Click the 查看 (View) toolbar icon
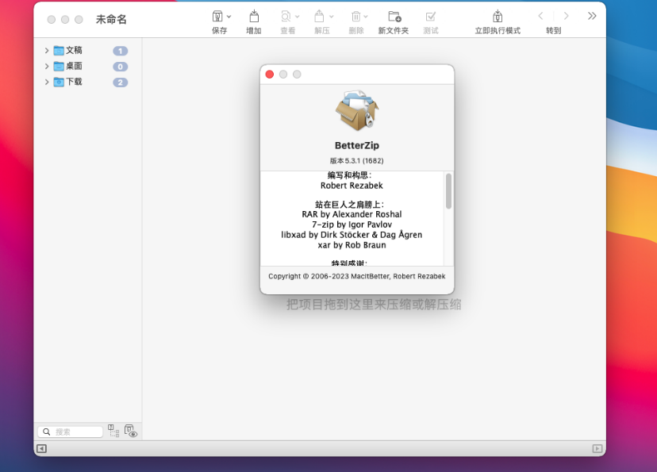Screen dimensions: 657x472 point(286,17)
